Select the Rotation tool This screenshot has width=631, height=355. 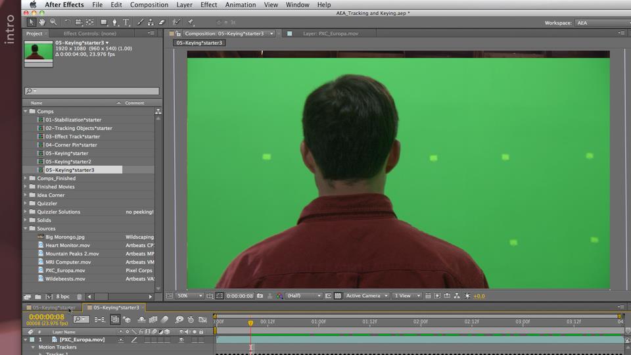pyautogui.click(x=67, y=22)
